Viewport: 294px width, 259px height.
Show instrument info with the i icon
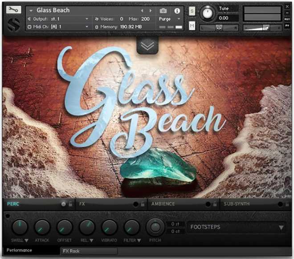tap(177, 11)
